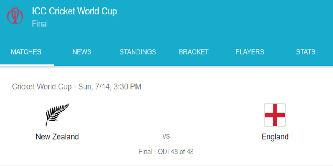Open the New Zealand team name

click(x=57, y=137)
